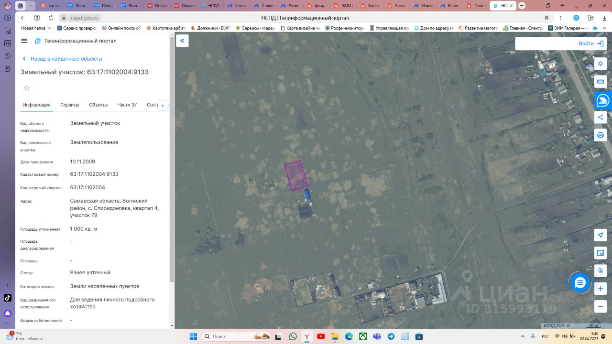Open the hamburger menu of the portal
Image resolution: width=612 pixels, height=344 pixels.
click(x=24, y=41)
